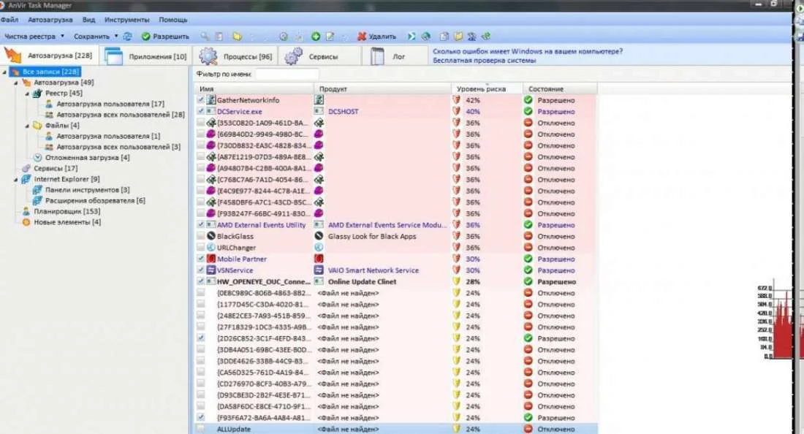The height and width of the screenshot is (434, 804).
Task: Click the URLChanger globe icon
Action: pyautogui.click(x=211, y=248)
